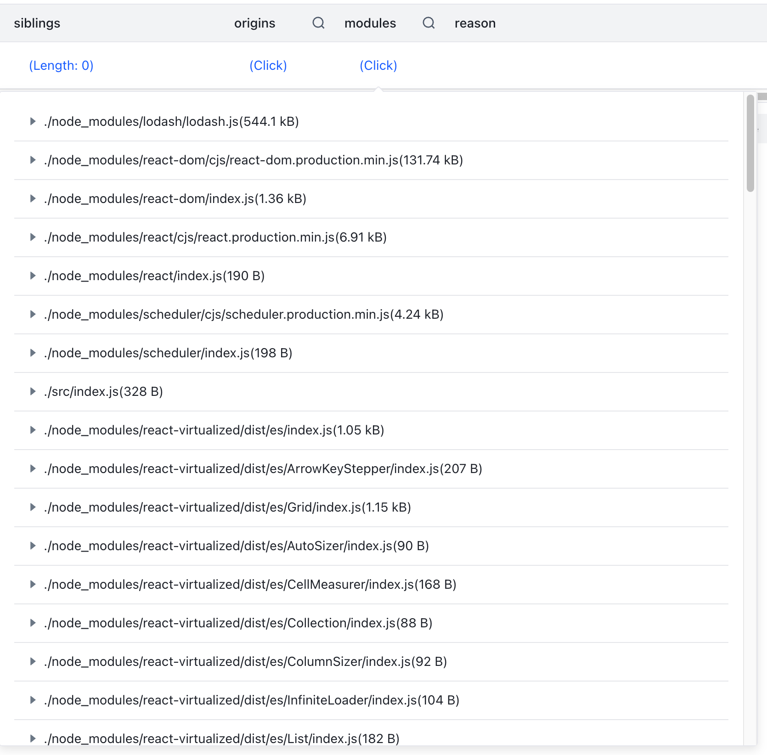Expand react.production.min.js row arrow
The height and width of the screenshot is (755, 767).
33,237
